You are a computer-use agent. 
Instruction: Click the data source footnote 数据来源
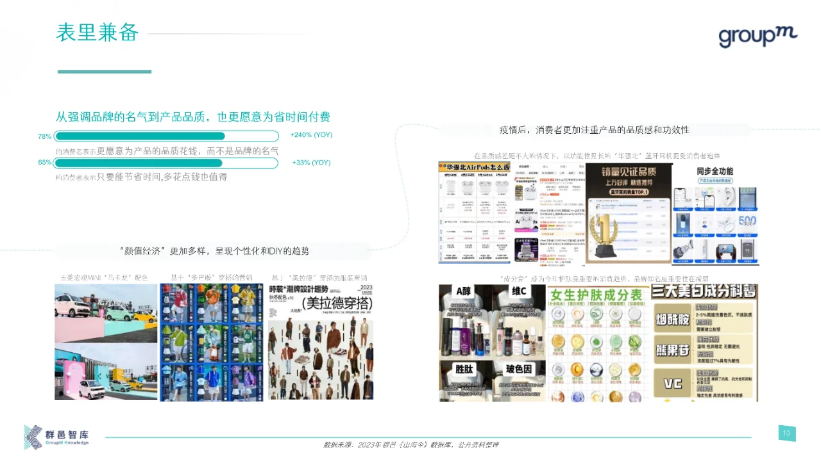[x=410, y=445]
